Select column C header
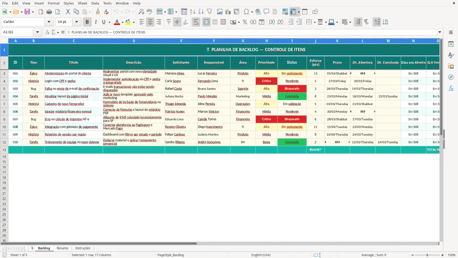This screenshot has width=458, height=258. [74, 41]
